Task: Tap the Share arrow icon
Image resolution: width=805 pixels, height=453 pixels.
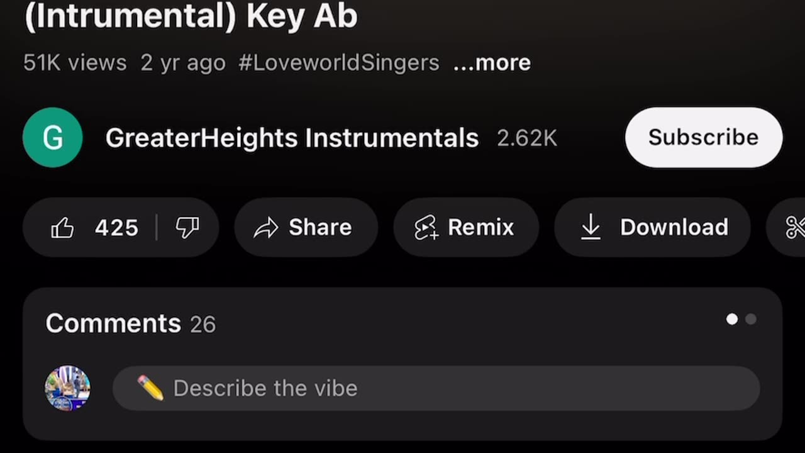Action: pos(265,228)
